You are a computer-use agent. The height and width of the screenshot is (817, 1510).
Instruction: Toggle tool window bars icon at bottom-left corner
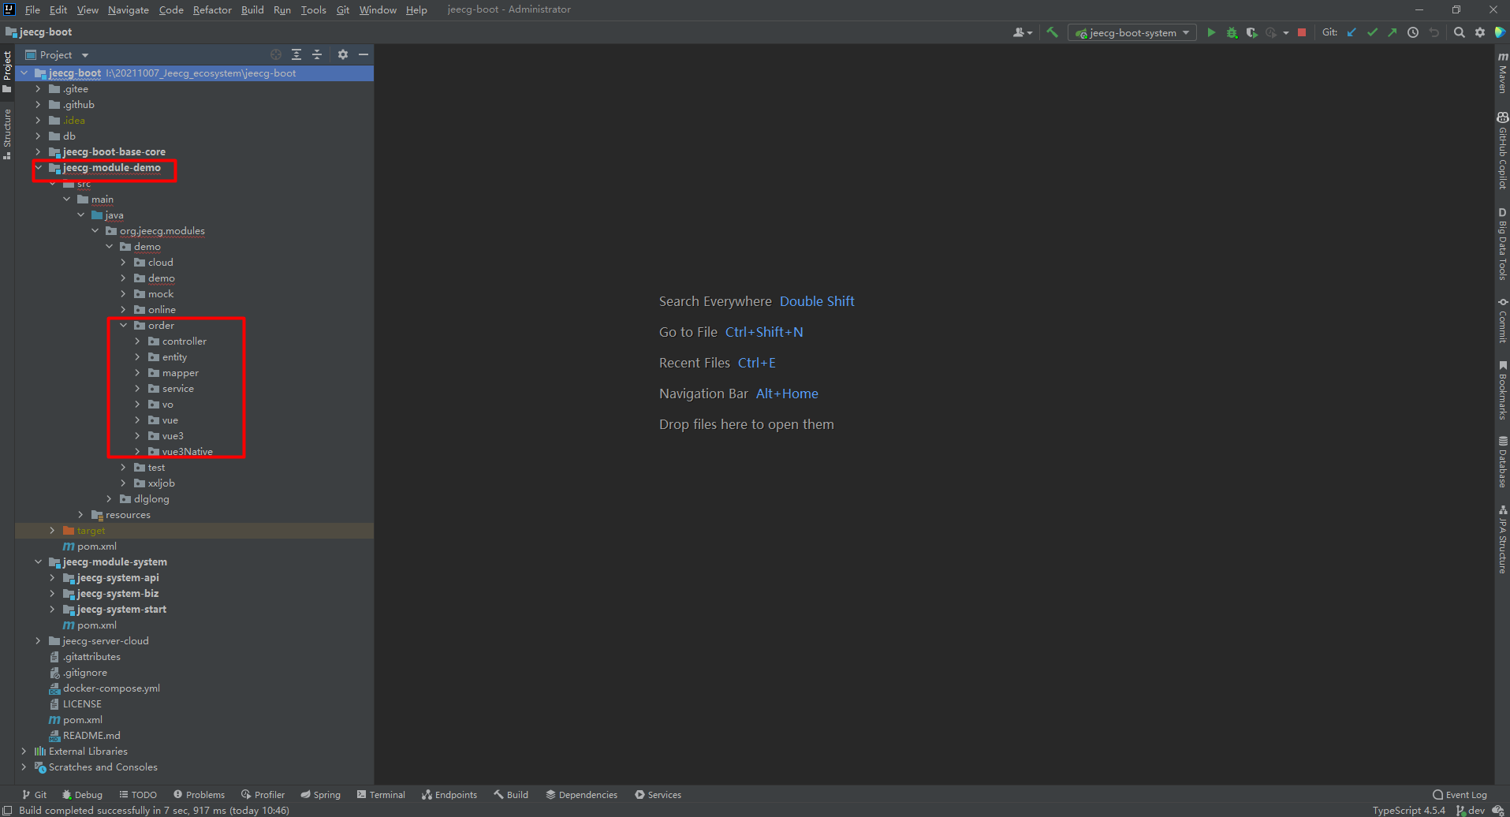[x=7, y=810]
